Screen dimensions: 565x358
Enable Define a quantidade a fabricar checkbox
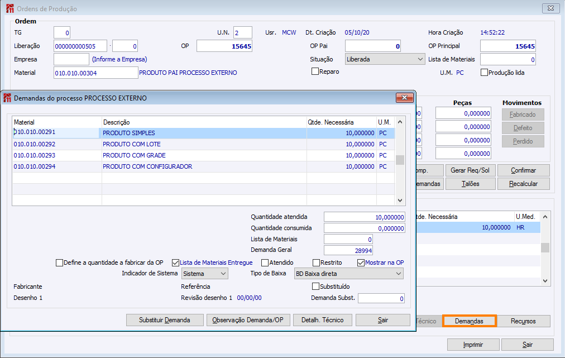tap(60, 262)
